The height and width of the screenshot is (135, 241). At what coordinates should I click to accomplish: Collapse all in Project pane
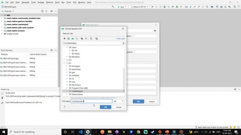pyautogui.click(x=46, y=11)
